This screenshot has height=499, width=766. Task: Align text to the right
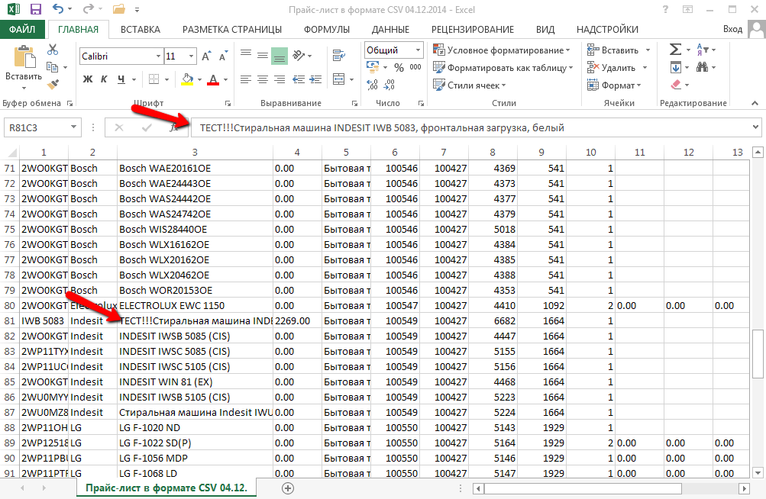pos(280,79)
